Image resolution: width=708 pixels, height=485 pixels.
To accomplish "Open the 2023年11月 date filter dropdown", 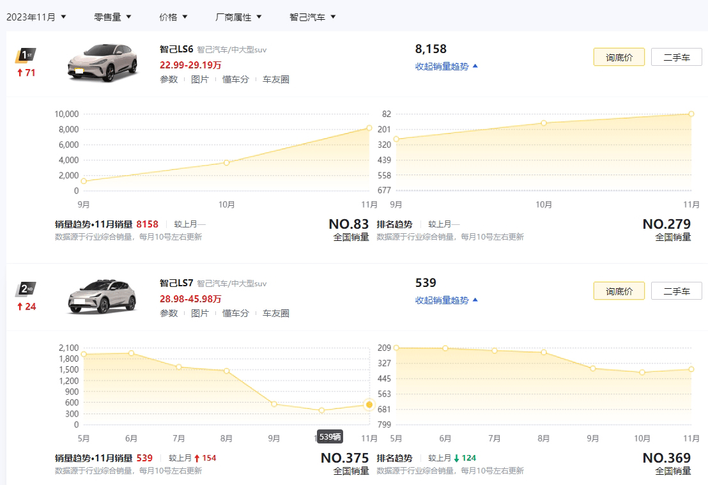I will 36,17.
